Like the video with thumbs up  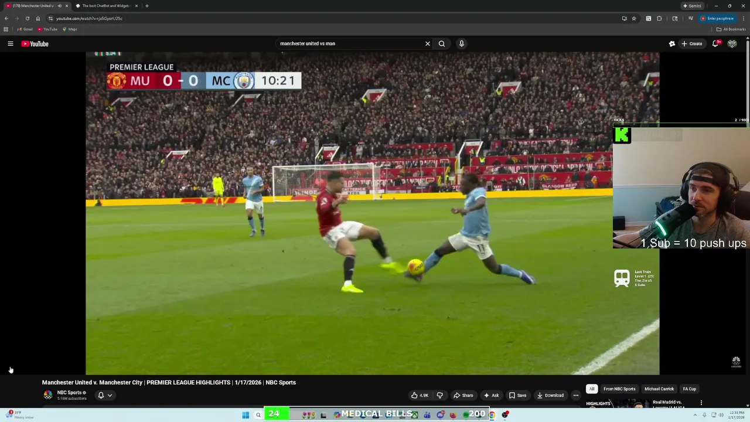(420, 395)
